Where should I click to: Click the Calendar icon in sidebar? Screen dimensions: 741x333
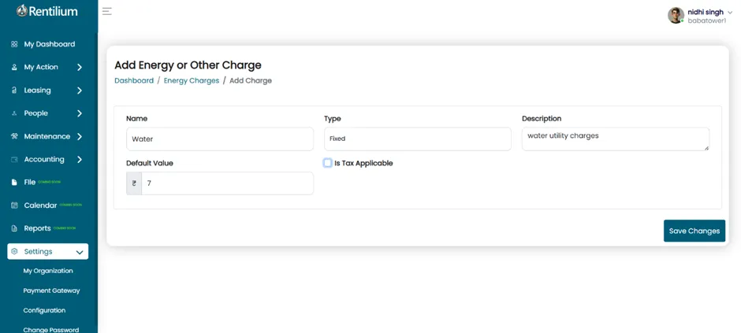click(x=14, y=205)
